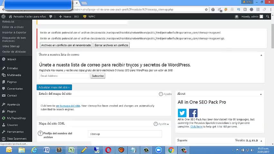
Task: Open Video Sitemap in sidebar
Action: (x=11, y=46)
